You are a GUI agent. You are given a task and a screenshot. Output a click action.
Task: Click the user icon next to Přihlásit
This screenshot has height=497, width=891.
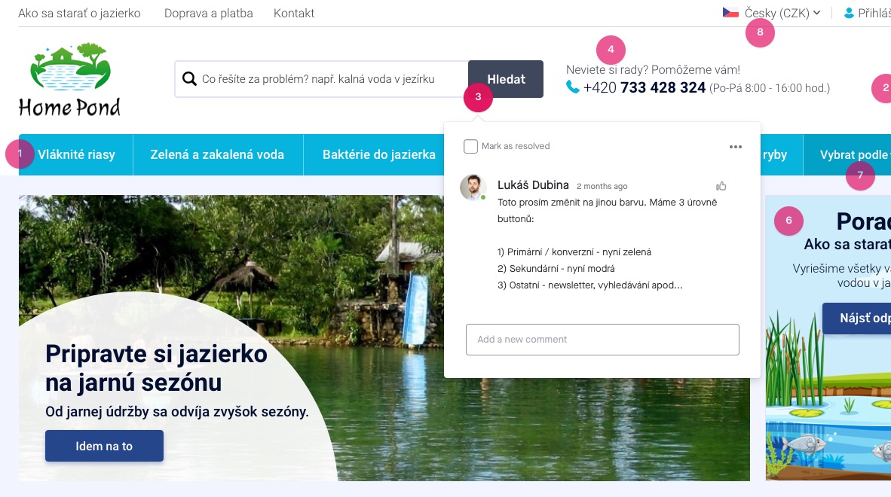(849, 13)
